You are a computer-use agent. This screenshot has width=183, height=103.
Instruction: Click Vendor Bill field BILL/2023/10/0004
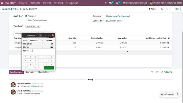pyautogui.click(x=114, y=21)
